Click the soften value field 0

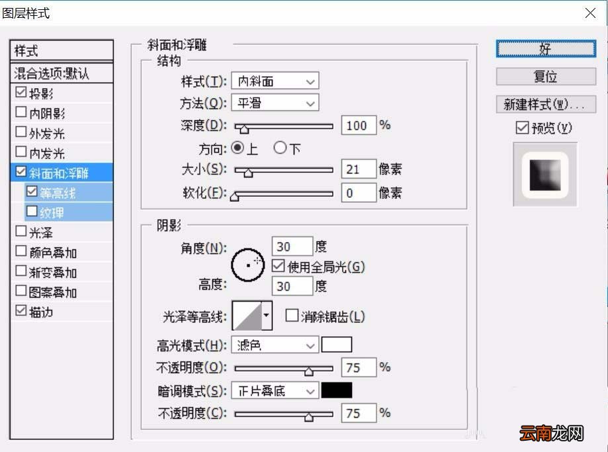359,193
